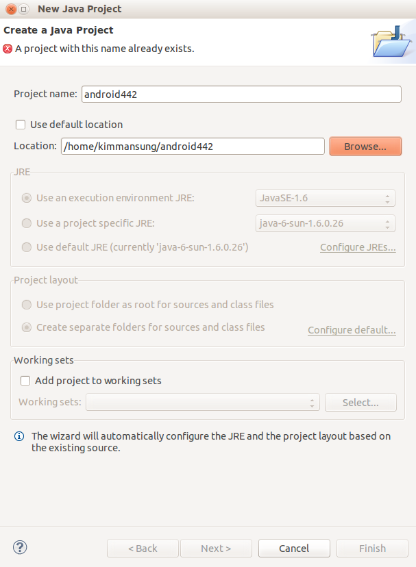Image resolution: width=416 pixels, height=567 pixels.
Task: Click the window maximize button in title bar
Action: [23, 9]
